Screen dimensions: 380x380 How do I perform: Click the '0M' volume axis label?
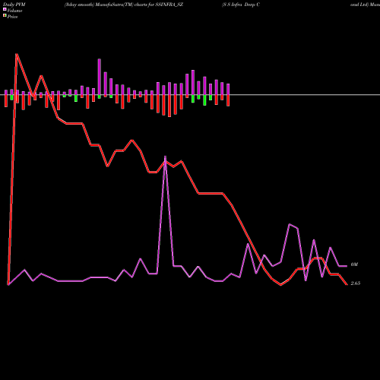tap(354, 264)
